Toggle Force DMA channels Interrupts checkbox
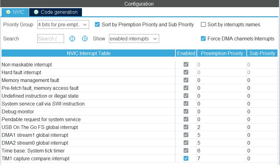The width and height of the screenshot is (280, 165). click(x=203, y=39)
